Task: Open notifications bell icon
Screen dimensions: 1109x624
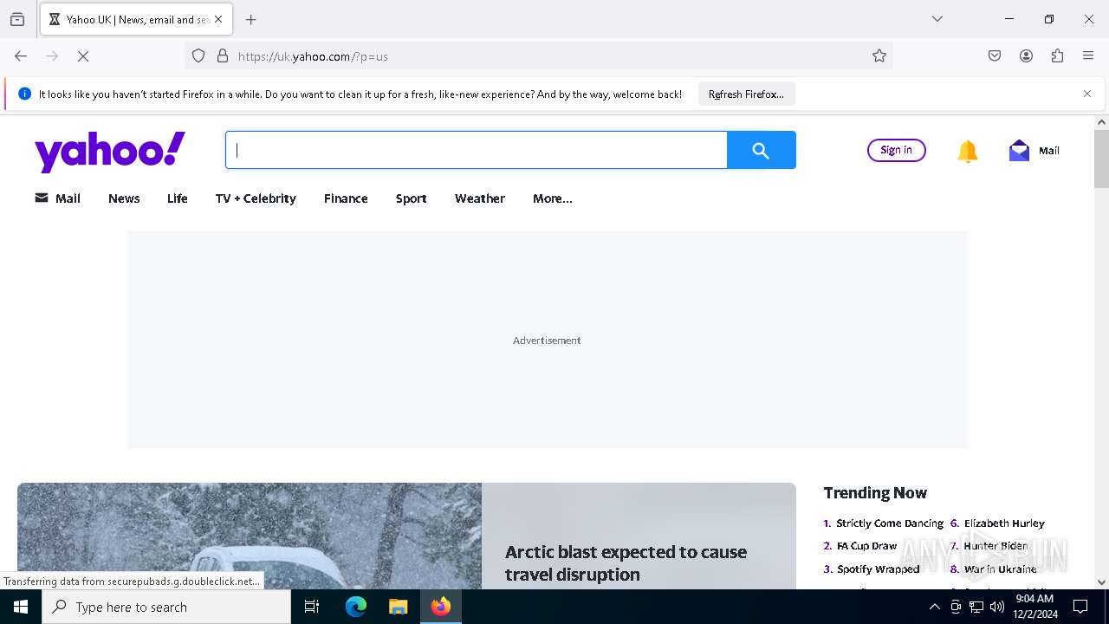Action: point(968,151)
